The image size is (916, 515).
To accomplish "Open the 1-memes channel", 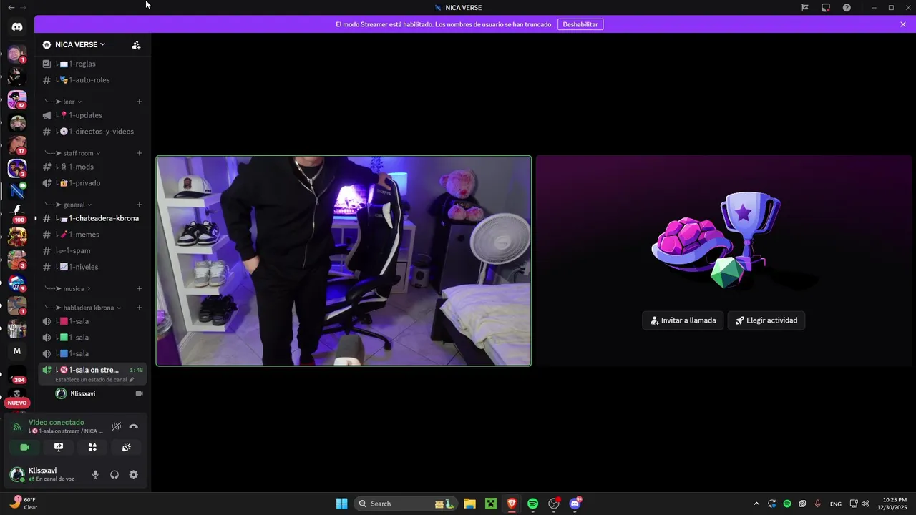I will pos(93,235).
